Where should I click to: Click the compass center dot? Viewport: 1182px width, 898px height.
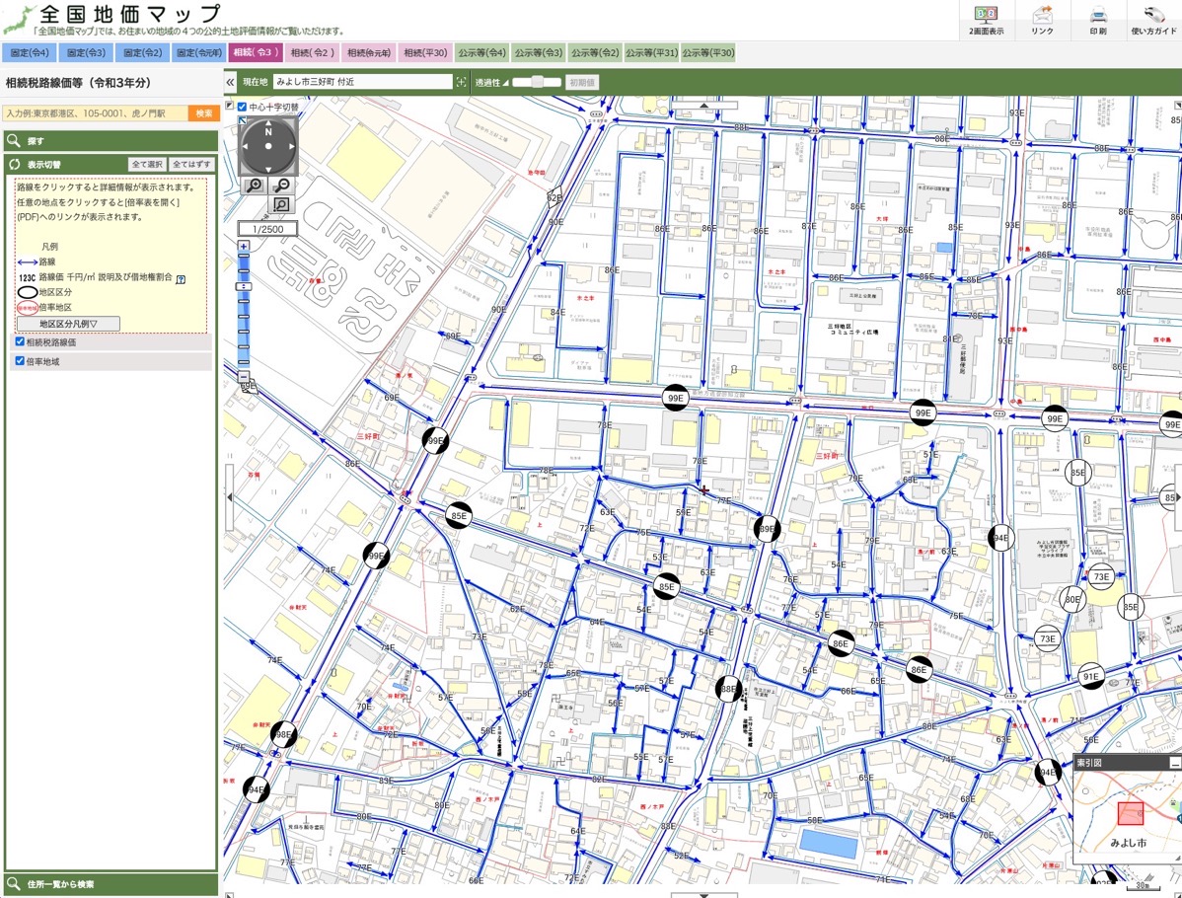(x=268, y=146)
